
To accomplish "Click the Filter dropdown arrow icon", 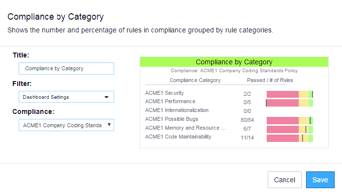I will coord(106,97).
